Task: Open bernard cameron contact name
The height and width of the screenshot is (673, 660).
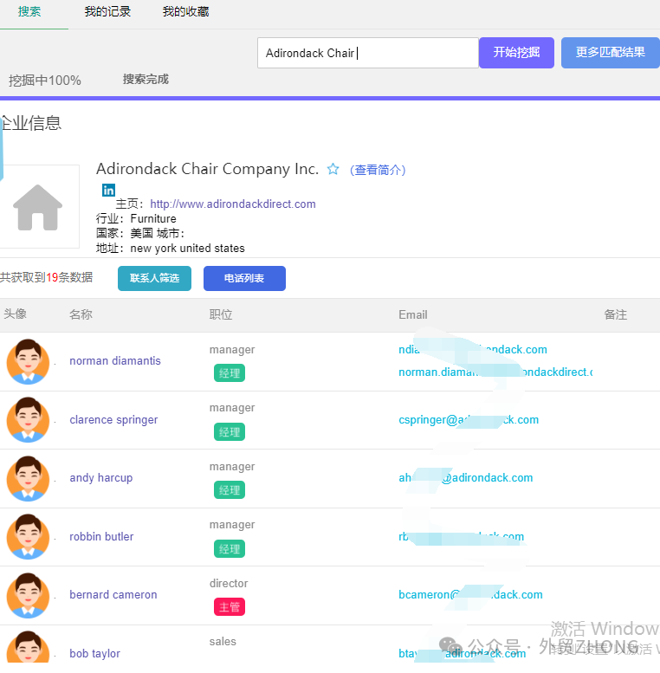Action: (113, 595)
